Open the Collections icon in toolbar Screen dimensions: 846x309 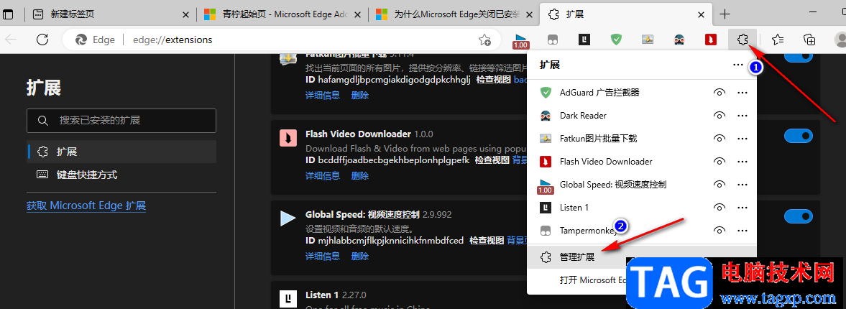[809, 40]
